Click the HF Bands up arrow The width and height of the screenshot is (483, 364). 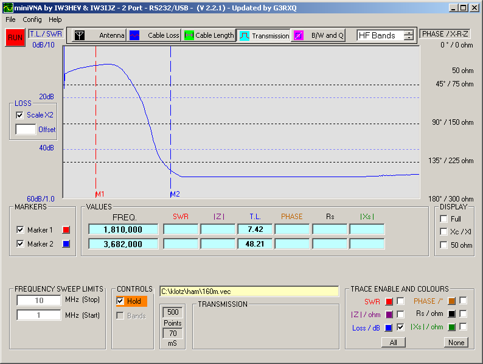click(408, 33)
